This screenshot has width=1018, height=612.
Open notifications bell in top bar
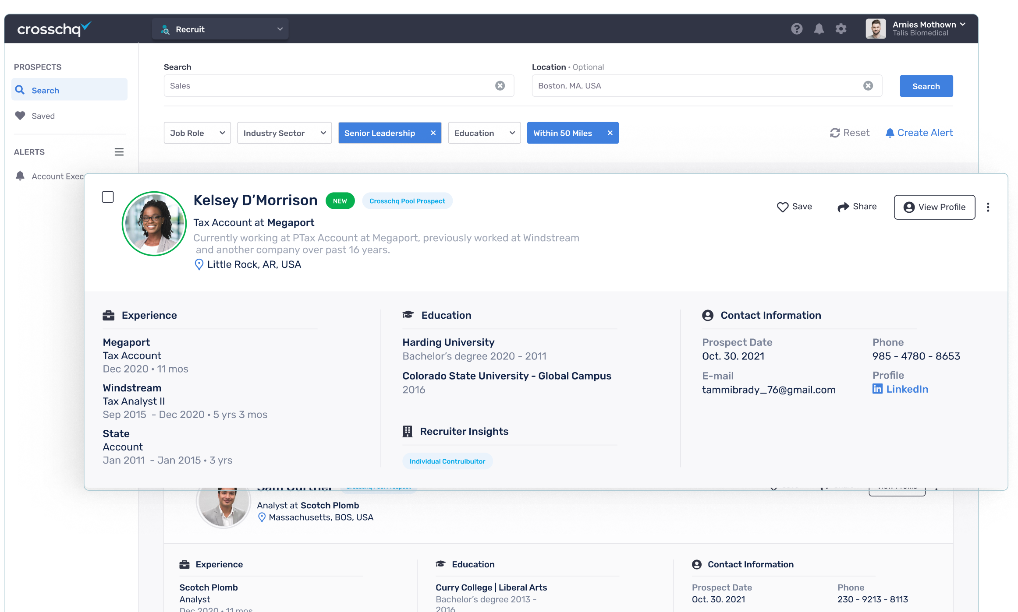pos(819,29)
